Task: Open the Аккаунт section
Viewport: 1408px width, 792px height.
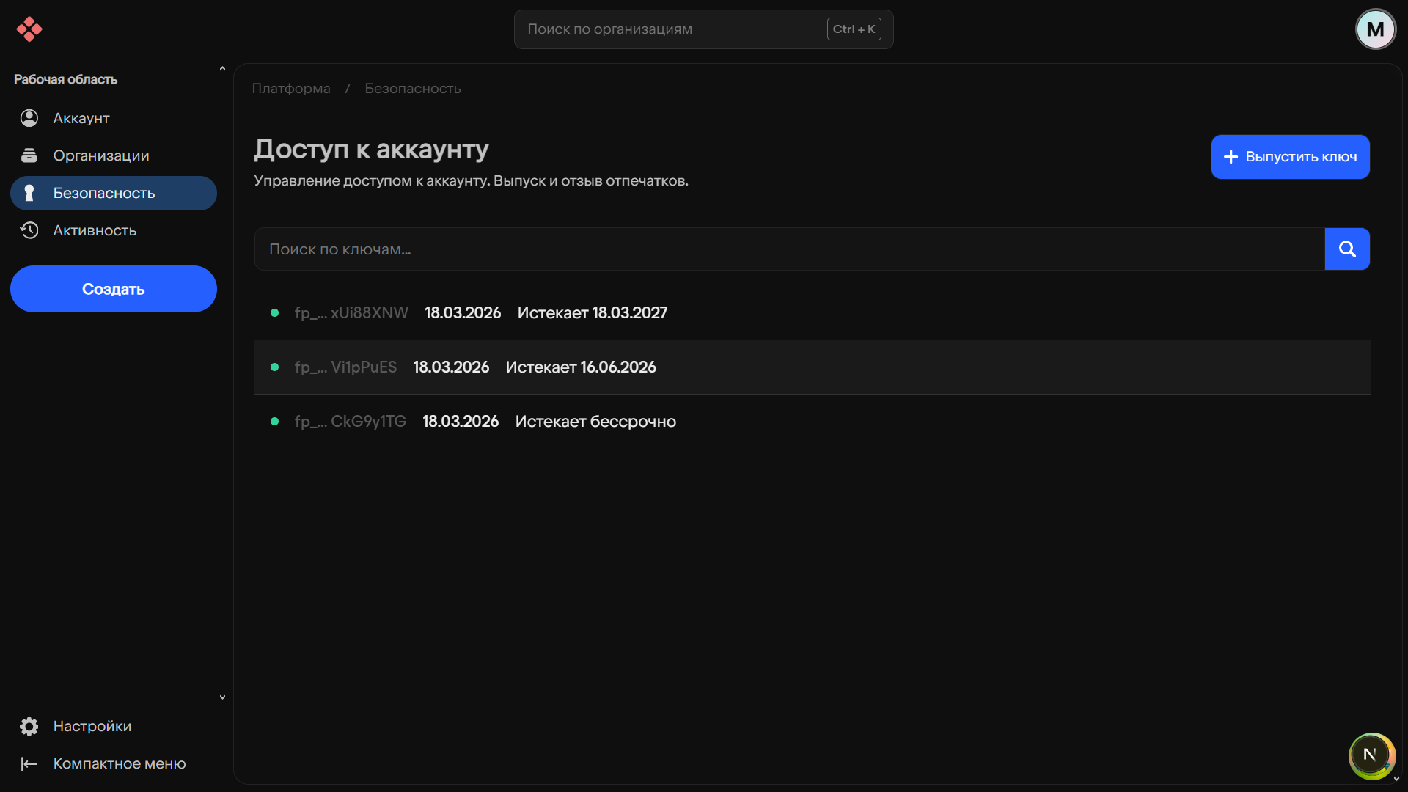Action: click(x=81, y=118)
